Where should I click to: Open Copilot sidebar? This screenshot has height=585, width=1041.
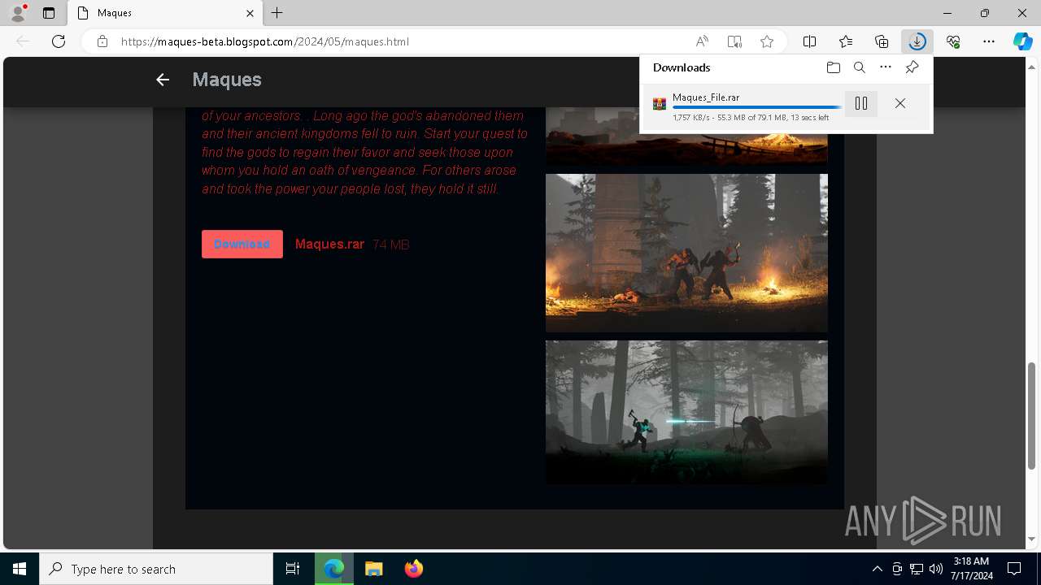1022,41
